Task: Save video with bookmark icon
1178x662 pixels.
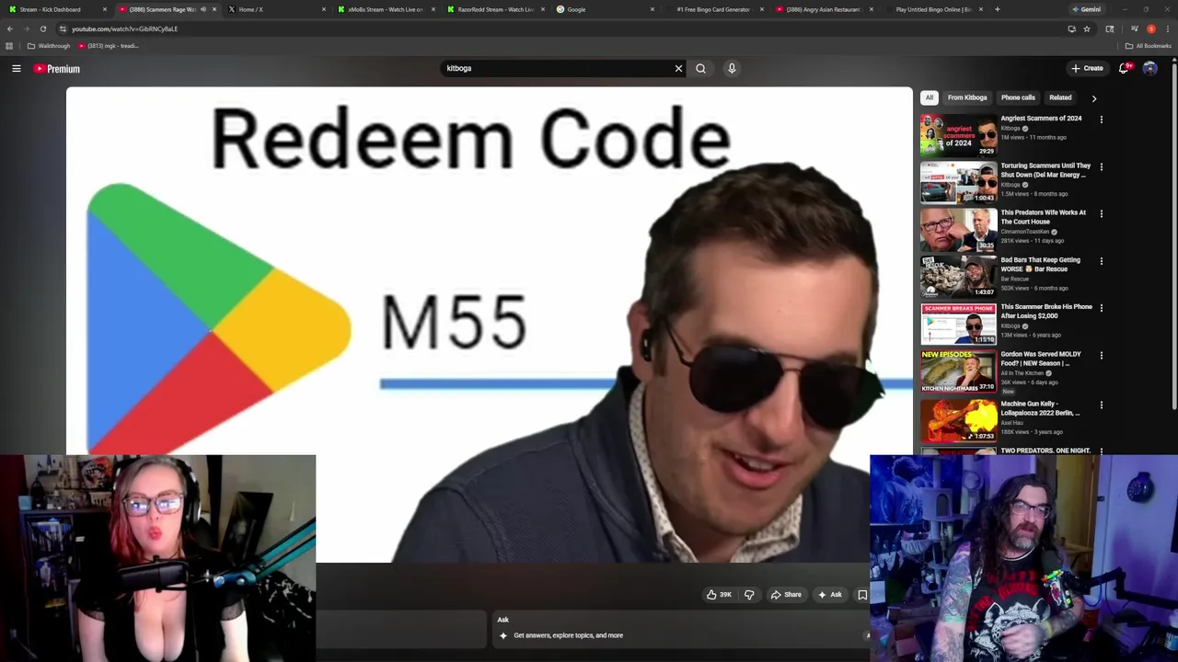Action: pyautogui.click(x=862, y=595)
